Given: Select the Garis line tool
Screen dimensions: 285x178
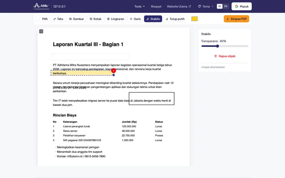Looking at the screenshot, I should click(x=135, y=19).
